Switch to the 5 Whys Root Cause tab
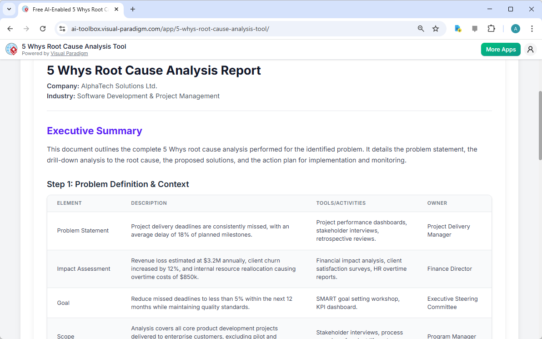This screenshot has width=542, height=339. point(68,9)
